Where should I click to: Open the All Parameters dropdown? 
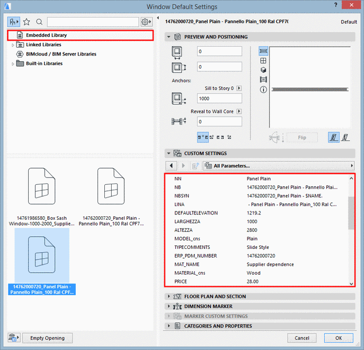pyautogui.click(x=279, y=166)
